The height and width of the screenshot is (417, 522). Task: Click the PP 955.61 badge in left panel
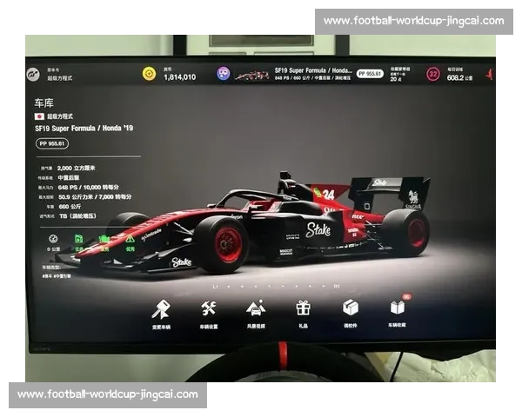[52, 143]
